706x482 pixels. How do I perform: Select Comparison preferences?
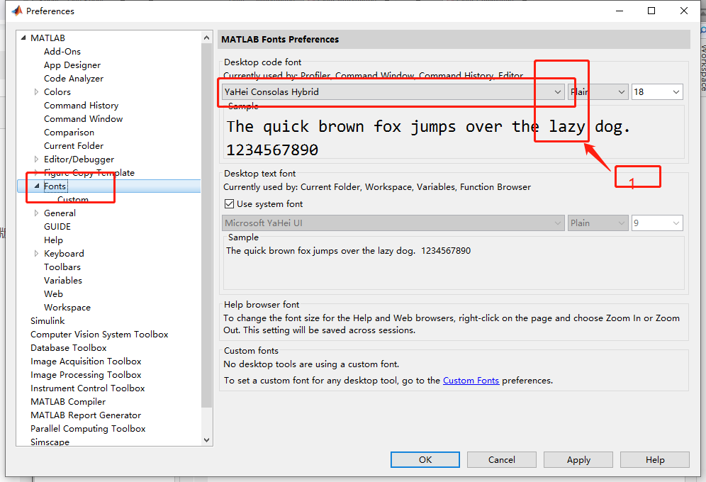tap(69, 133)
